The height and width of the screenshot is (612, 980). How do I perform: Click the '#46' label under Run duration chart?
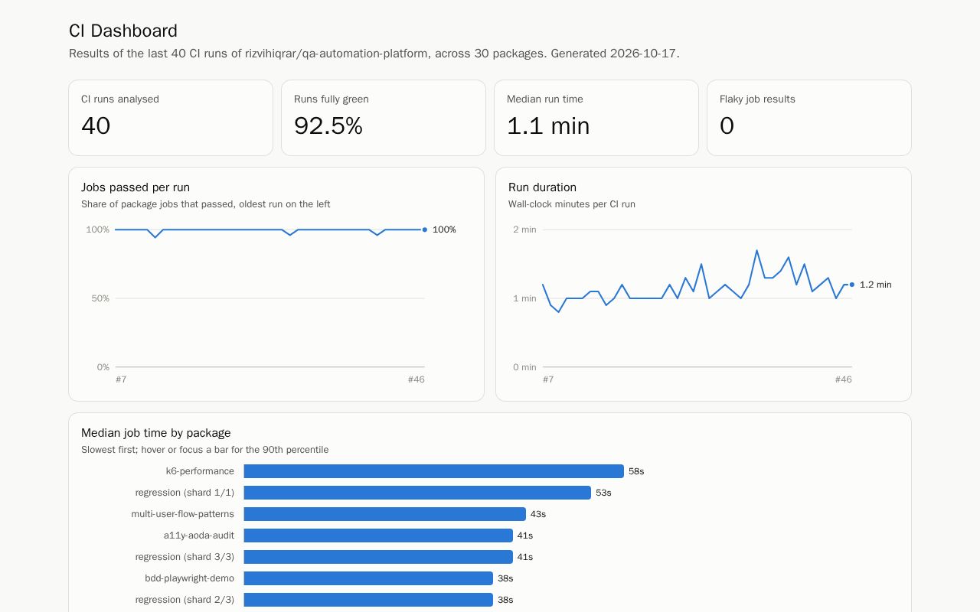pos(843,379)
